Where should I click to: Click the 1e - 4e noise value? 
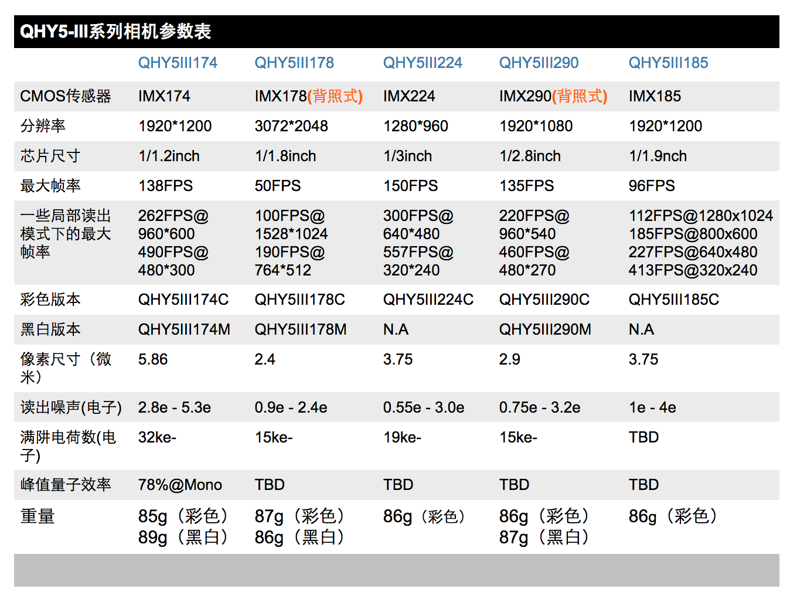click(x=652, y=407)
